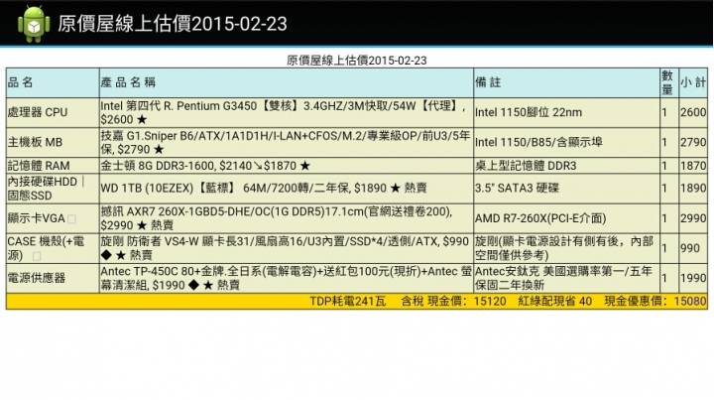This screenshot has height=400, width=714.
Task: Select the CASE 機殼 category cell
Action: click(53, 248)
